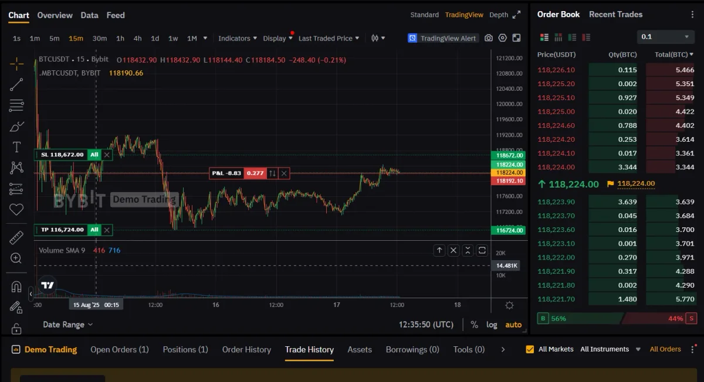Viewport: 704px width, 382px height.
Task: Select the text annotation tool
Action: tap(16, 147)
